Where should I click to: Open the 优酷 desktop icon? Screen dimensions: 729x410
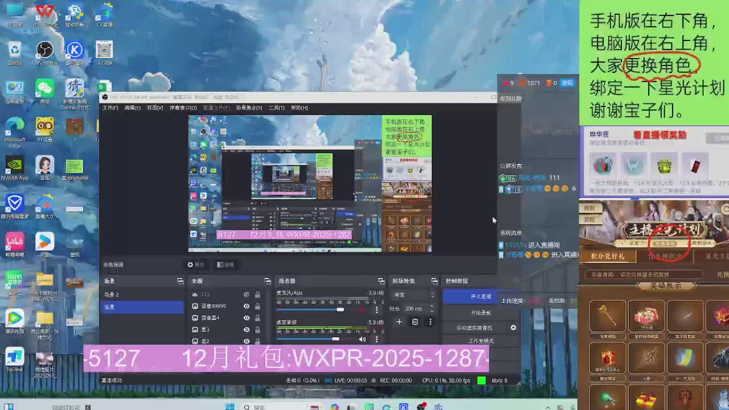coord(44,245)
